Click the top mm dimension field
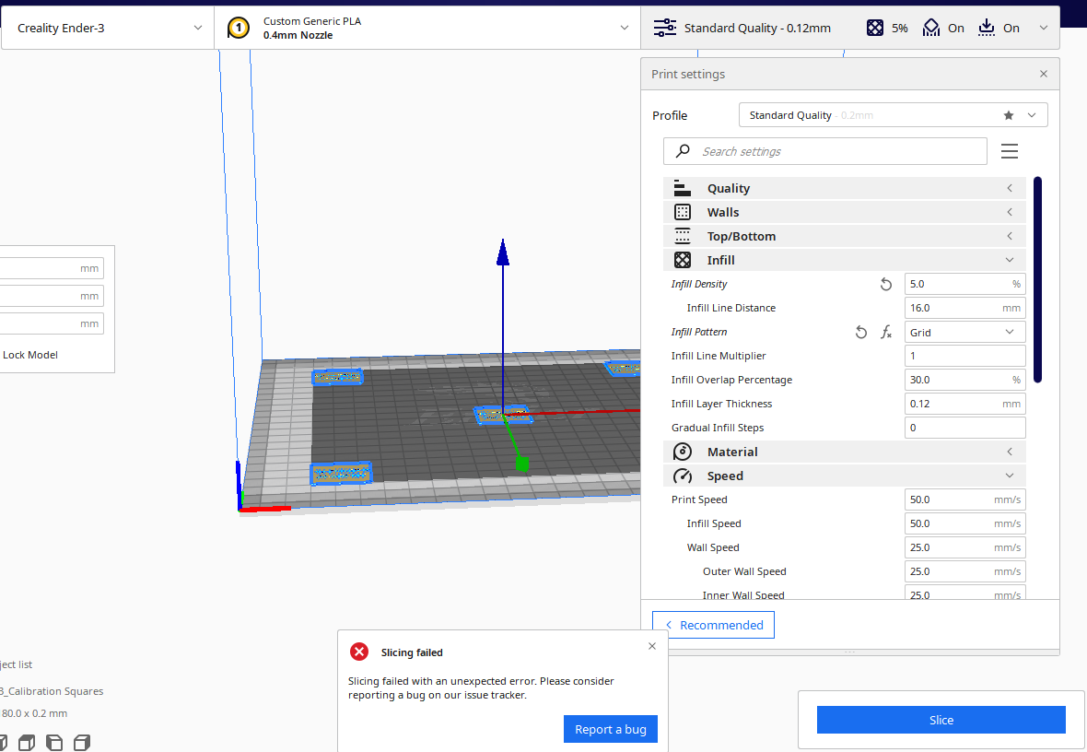This screenshot has width=1087, height=752. (x=52, y=268)
